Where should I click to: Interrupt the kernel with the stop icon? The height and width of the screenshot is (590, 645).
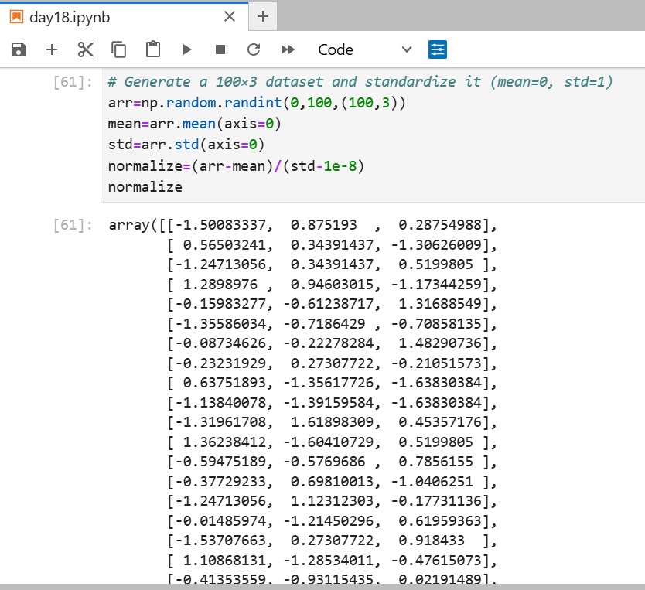pos(220,49)
